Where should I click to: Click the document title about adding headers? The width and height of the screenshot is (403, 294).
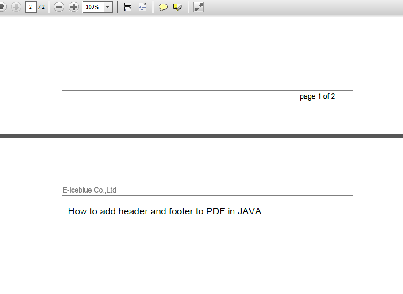click(164, 211)
